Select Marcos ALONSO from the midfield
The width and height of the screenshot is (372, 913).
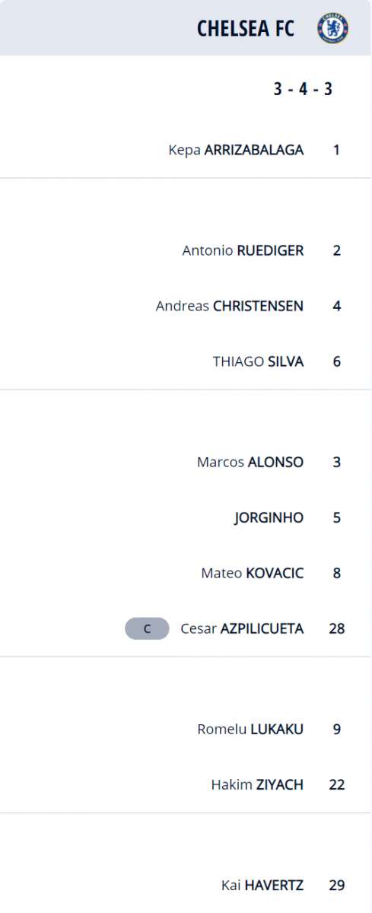(250, 462)
